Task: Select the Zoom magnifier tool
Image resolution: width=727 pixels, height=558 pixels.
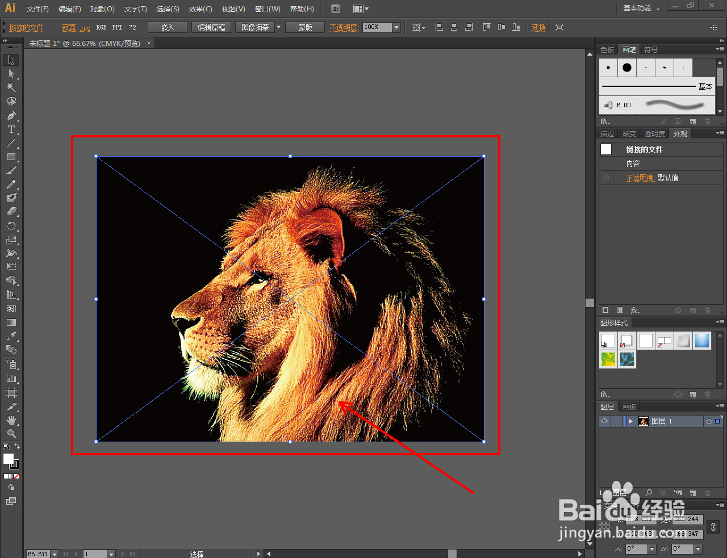Action: pyautogui.click(x=11, y=434)
